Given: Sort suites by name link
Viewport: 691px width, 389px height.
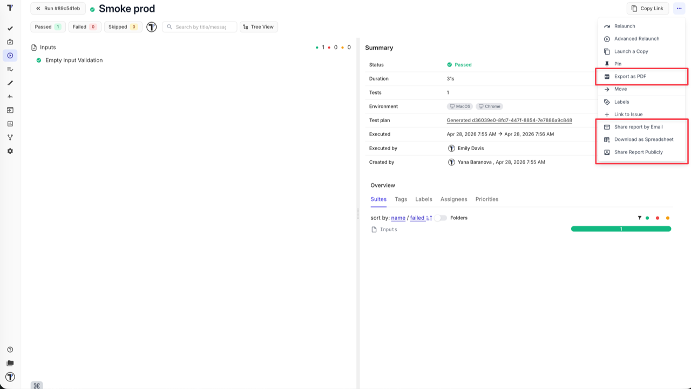Looking at the screenshot, I should coord(398,218).
